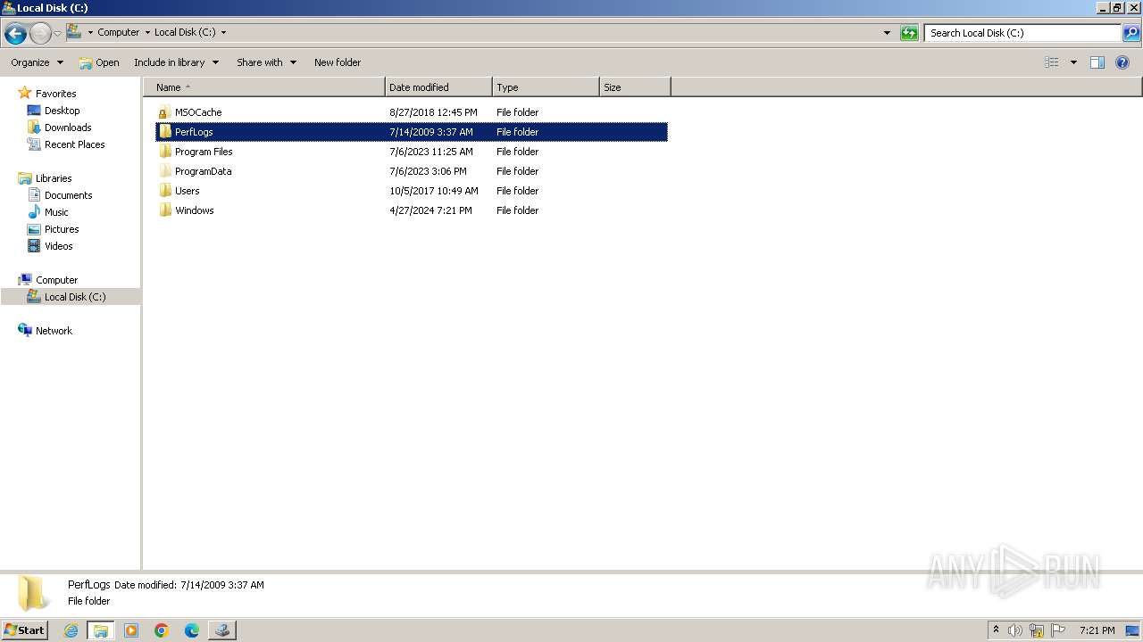The height and width of the screenshot is (642, 1143).
Task: Click the volume speaker tray icon
Action: pos(1015,630)
